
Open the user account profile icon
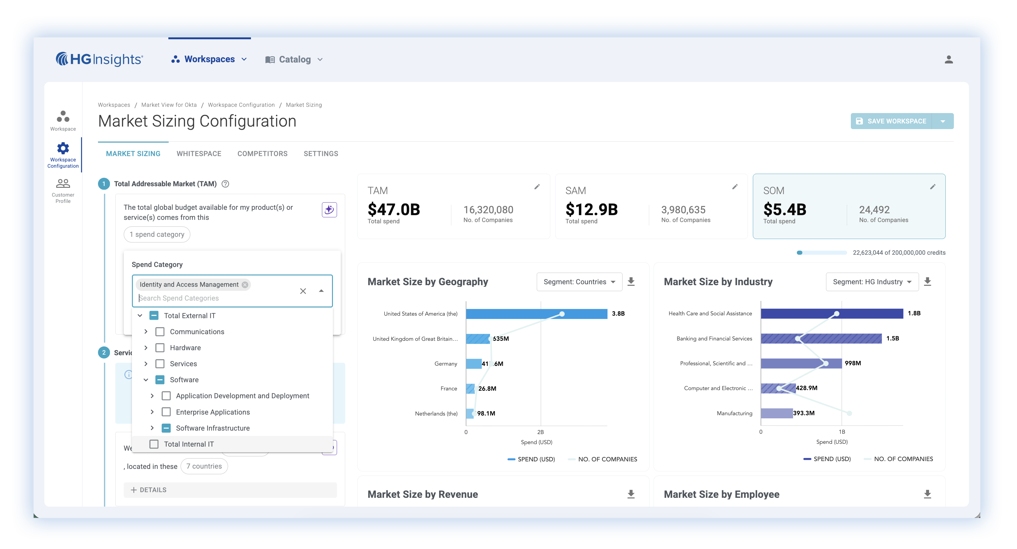point(949,60)
